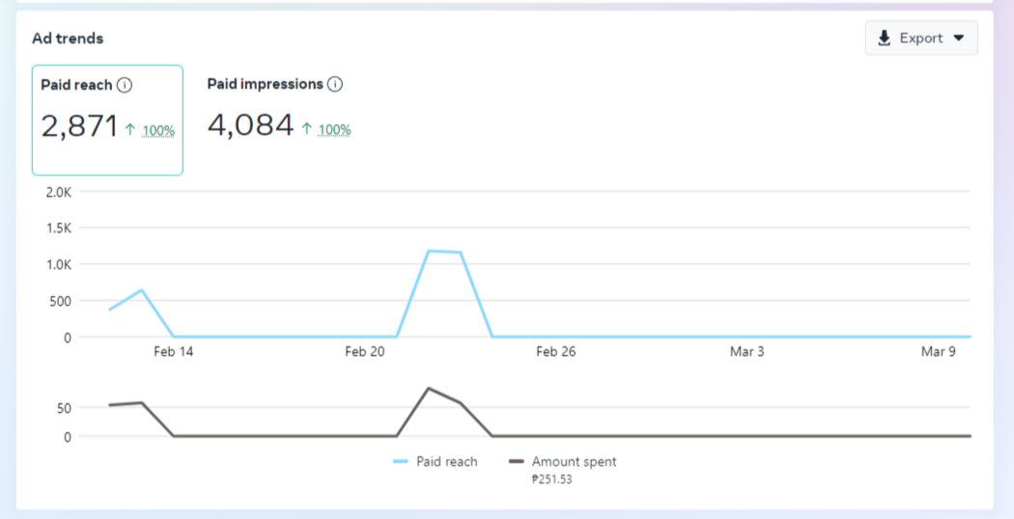This screenshot has width=1014, height=519.
Task: Toggle the Paid reach legend label
Action: coord(446,462)
